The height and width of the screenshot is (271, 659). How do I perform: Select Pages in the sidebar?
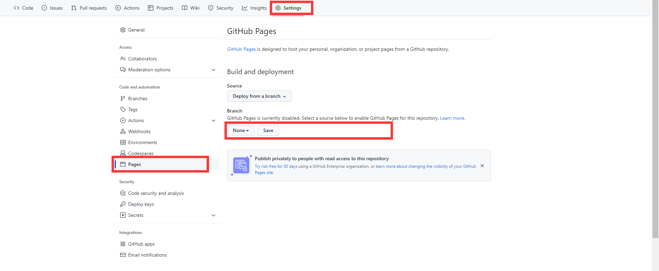[x=168, y=164]
